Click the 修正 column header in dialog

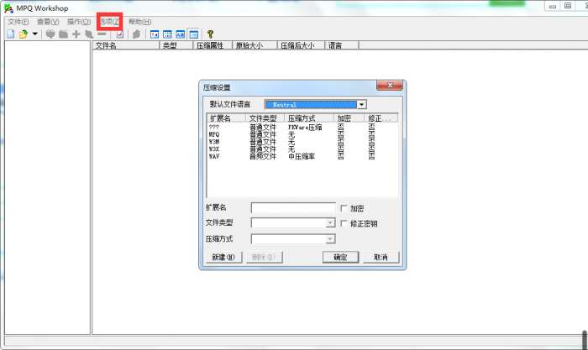pyautogui.click(x=381, y=118)
